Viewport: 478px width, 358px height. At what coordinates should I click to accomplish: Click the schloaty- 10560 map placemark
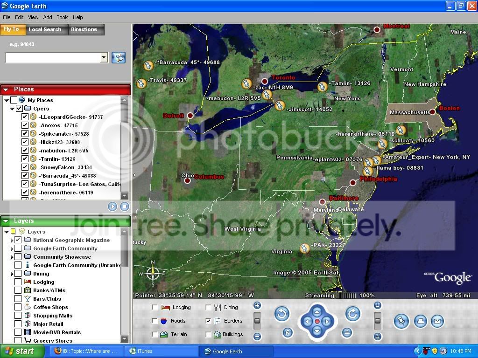click(x=382, y=143)
